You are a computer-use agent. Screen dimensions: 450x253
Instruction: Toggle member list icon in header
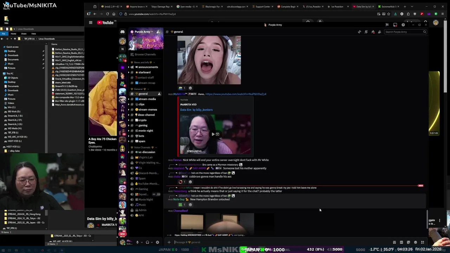(x=379, y=32)
